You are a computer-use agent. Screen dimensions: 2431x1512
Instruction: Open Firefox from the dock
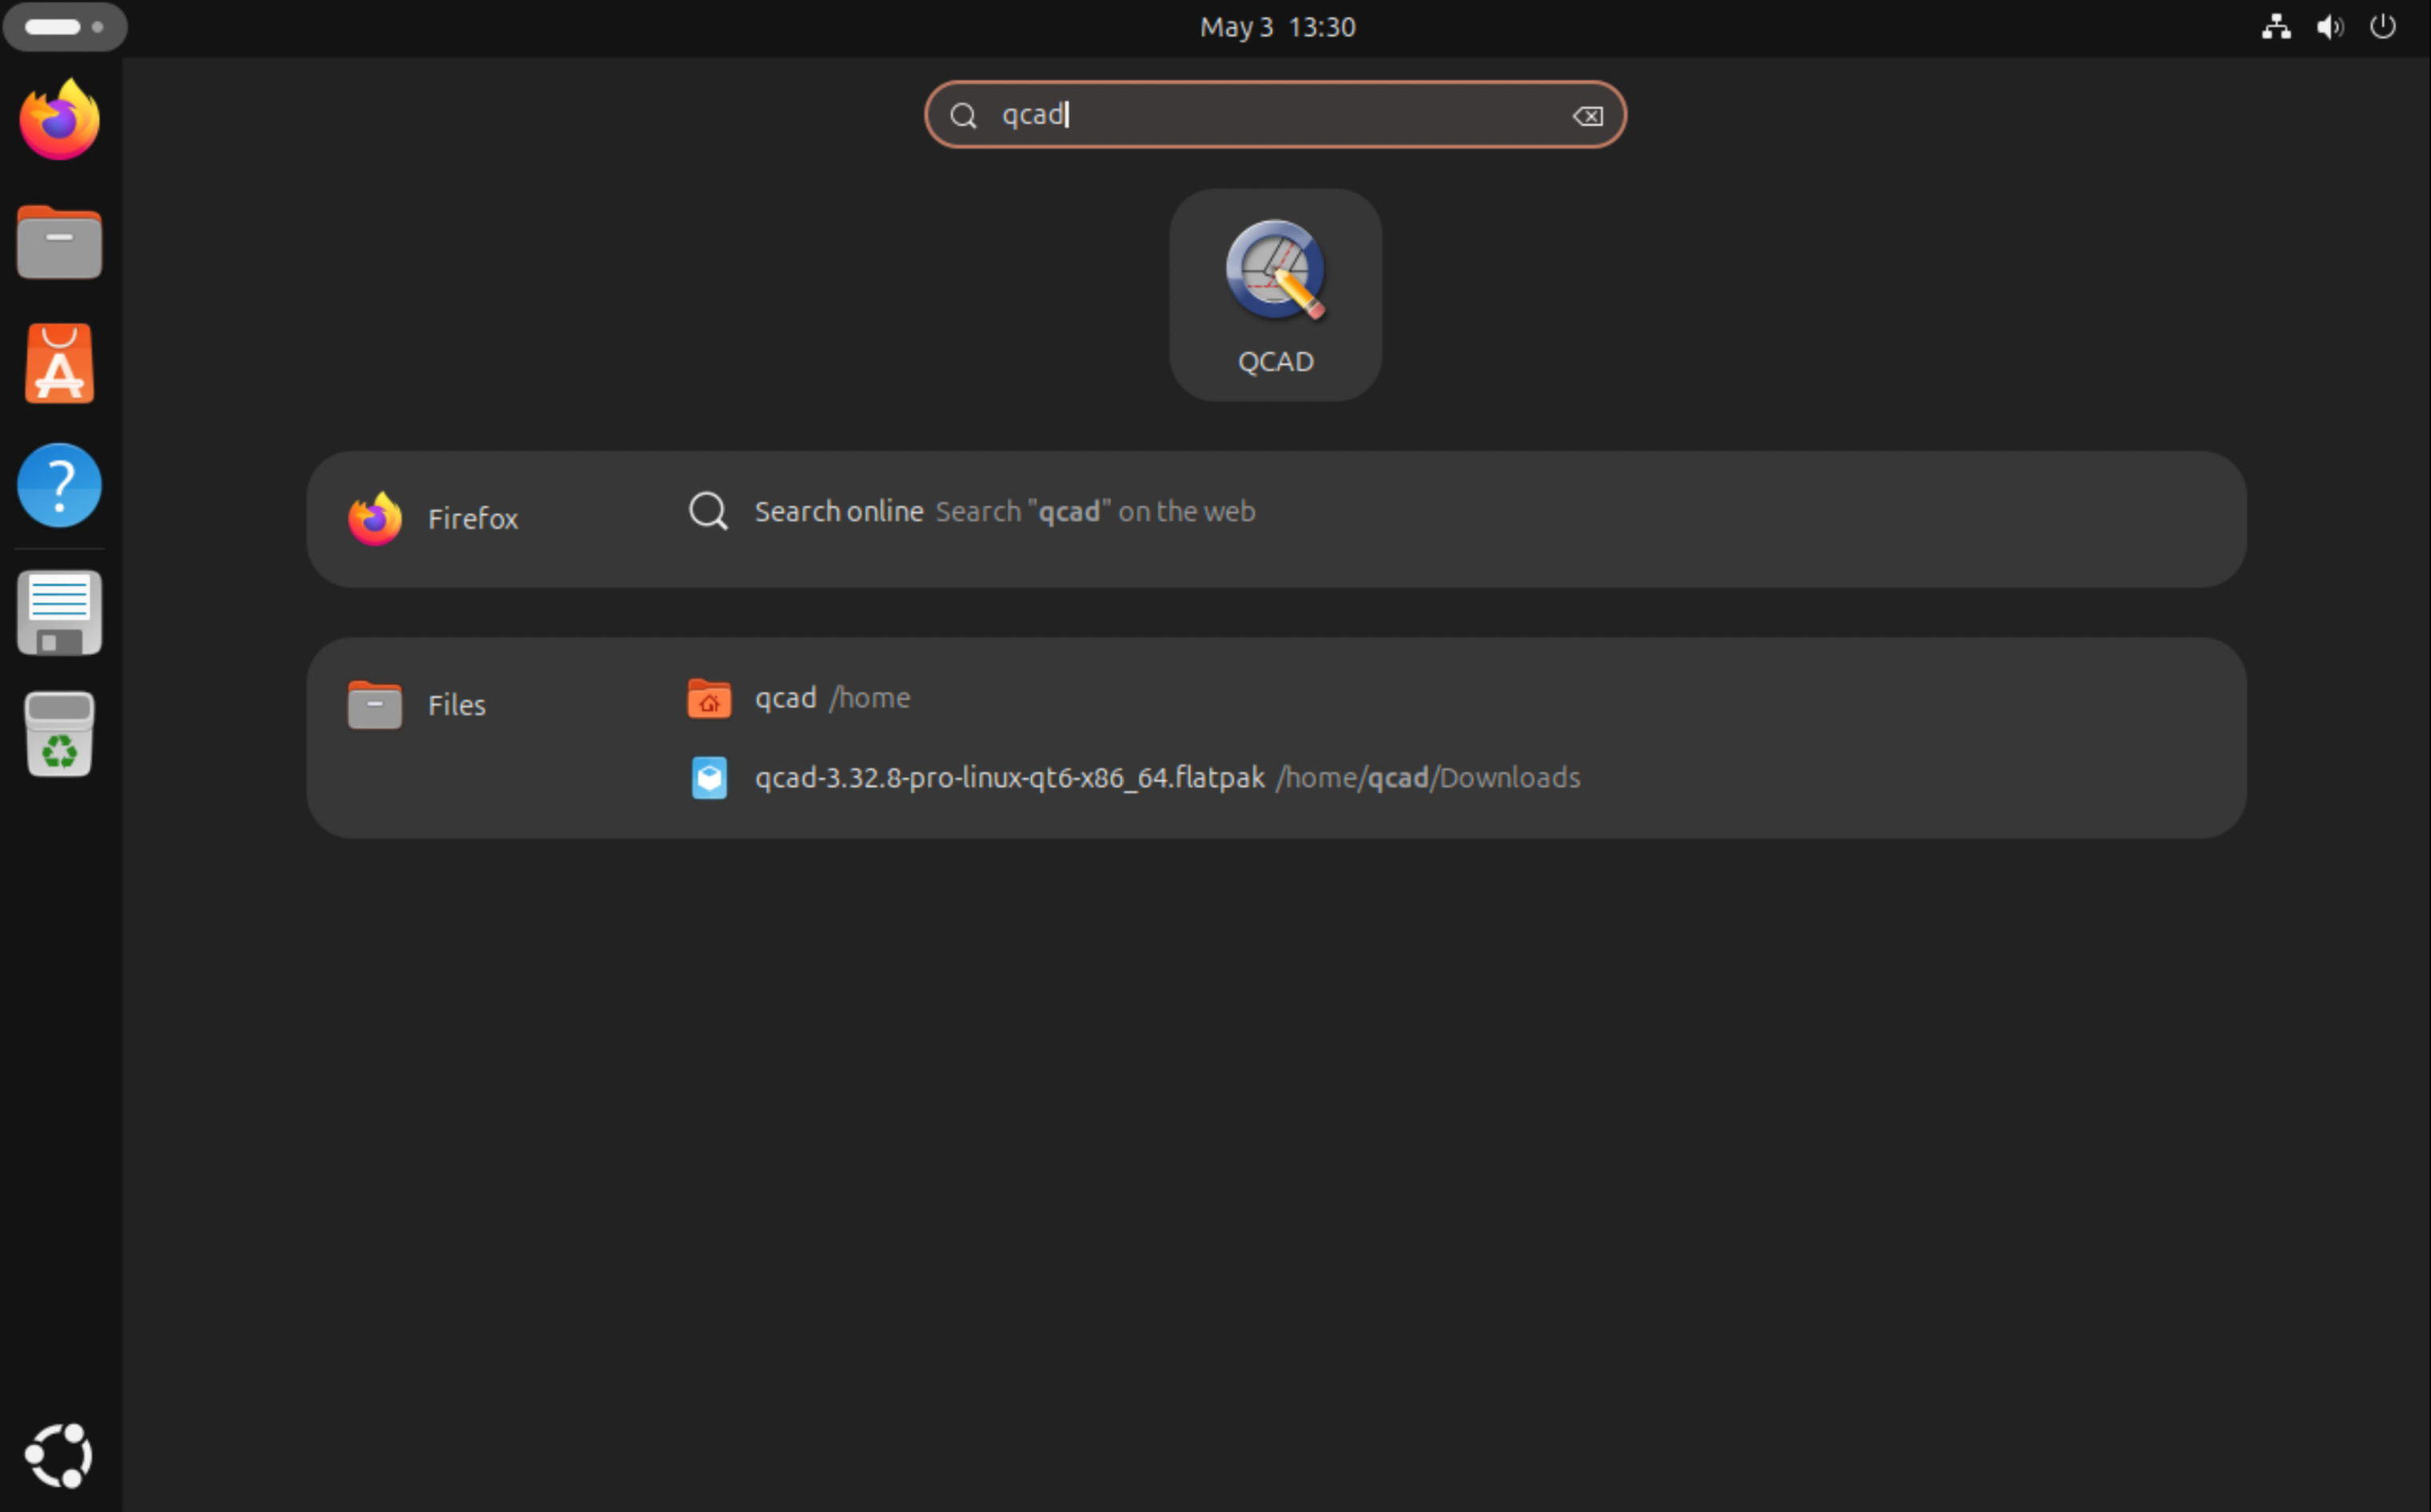click(x=60, y=120)
